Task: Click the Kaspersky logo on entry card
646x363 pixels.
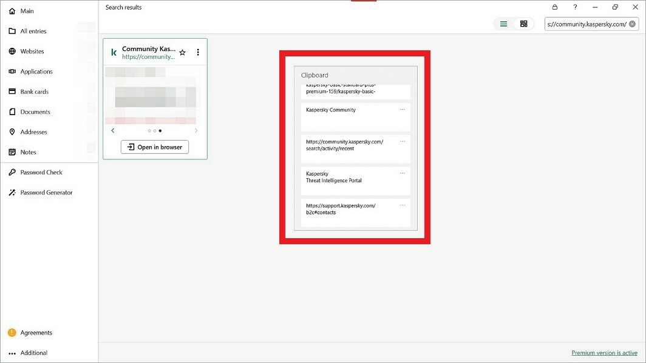Action: point(114,53)
